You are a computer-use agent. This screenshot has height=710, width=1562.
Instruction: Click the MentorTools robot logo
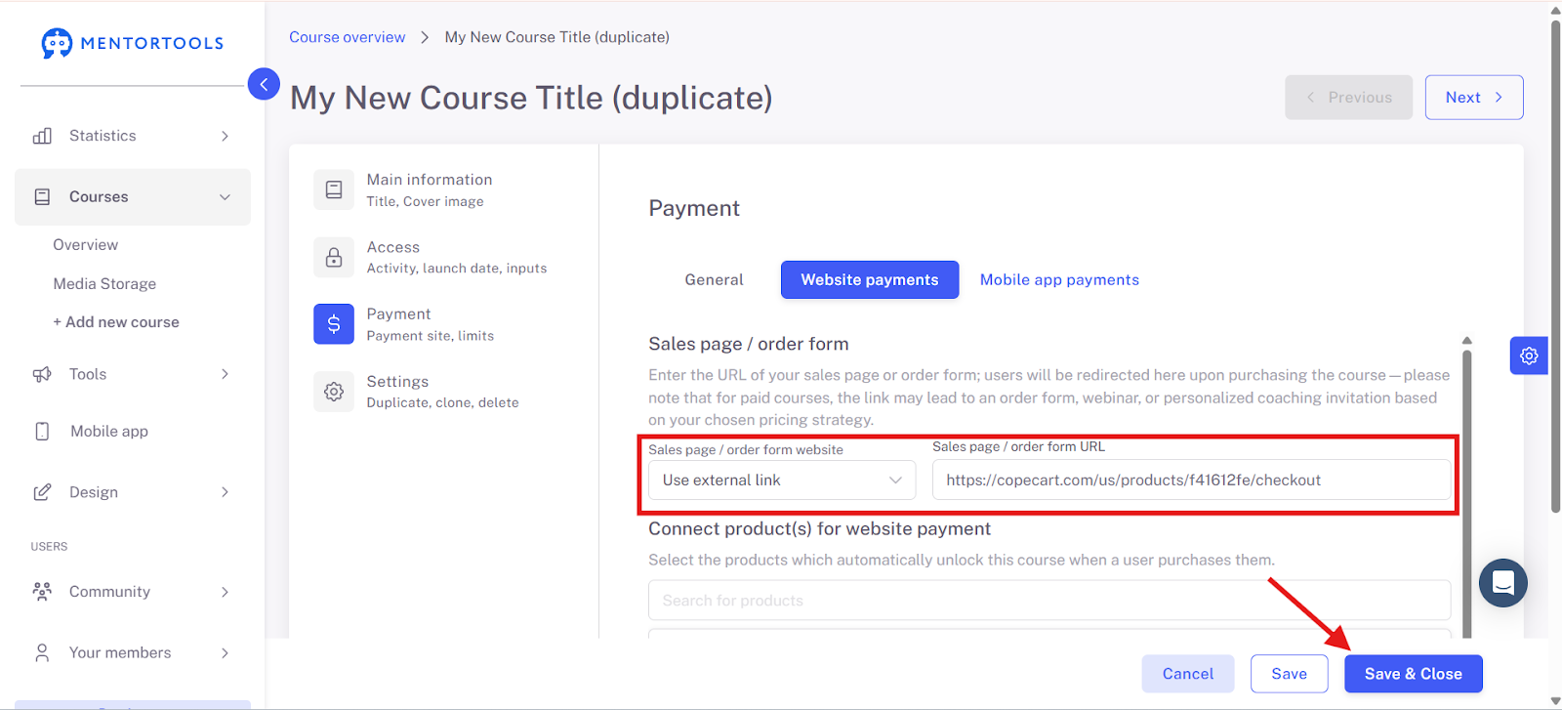(x=57, y=43)
